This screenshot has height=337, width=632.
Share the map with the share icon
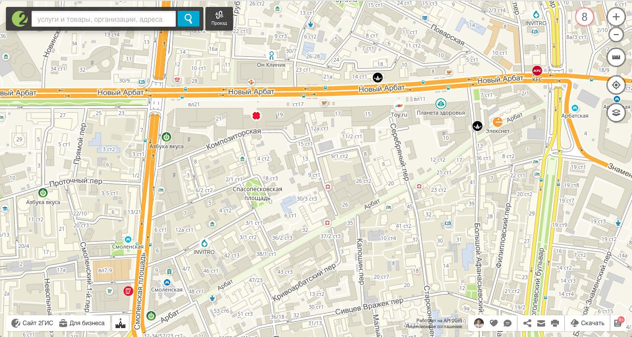coord(527,323)
